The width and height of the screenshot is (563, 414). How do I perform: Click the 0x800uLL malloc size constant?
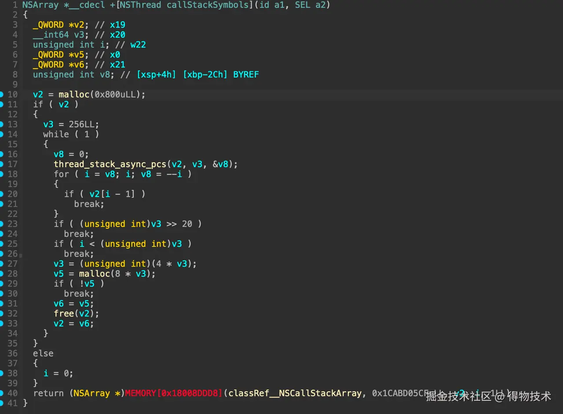pos(115,95)
